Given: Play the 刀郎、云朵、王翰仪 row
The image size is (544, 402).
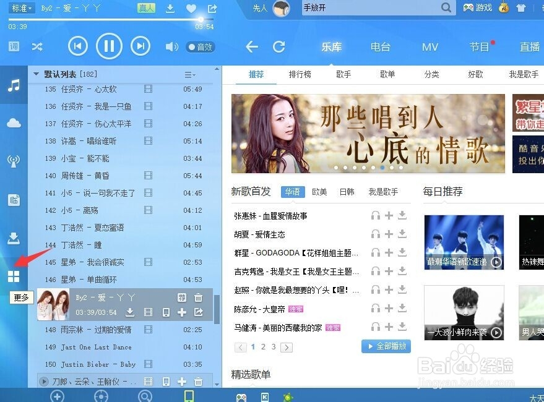Looking at the screenshot, I should (44, 382).
